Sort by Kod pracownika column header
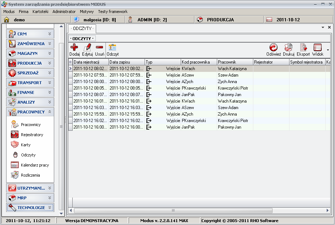The width and height of the screenshot is (335, 225). (199, 62)
